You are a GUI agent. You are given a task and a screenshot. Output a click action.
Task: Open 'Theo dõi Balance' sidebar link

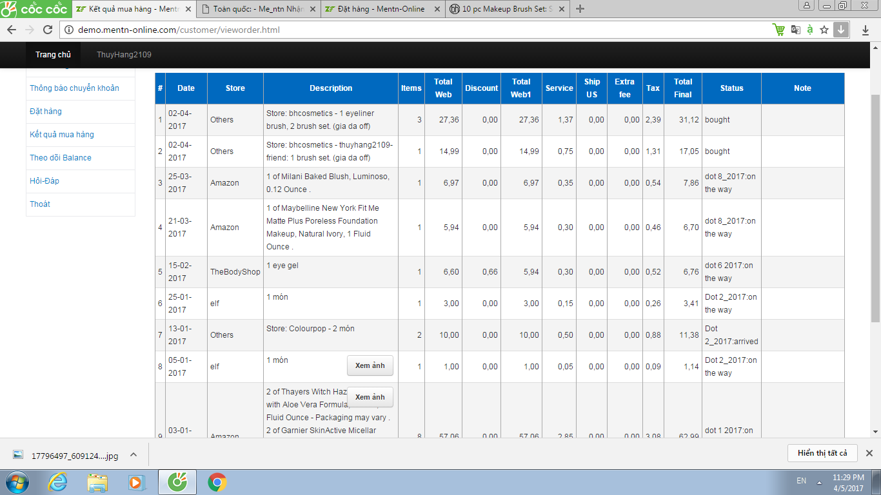(61, 158)
